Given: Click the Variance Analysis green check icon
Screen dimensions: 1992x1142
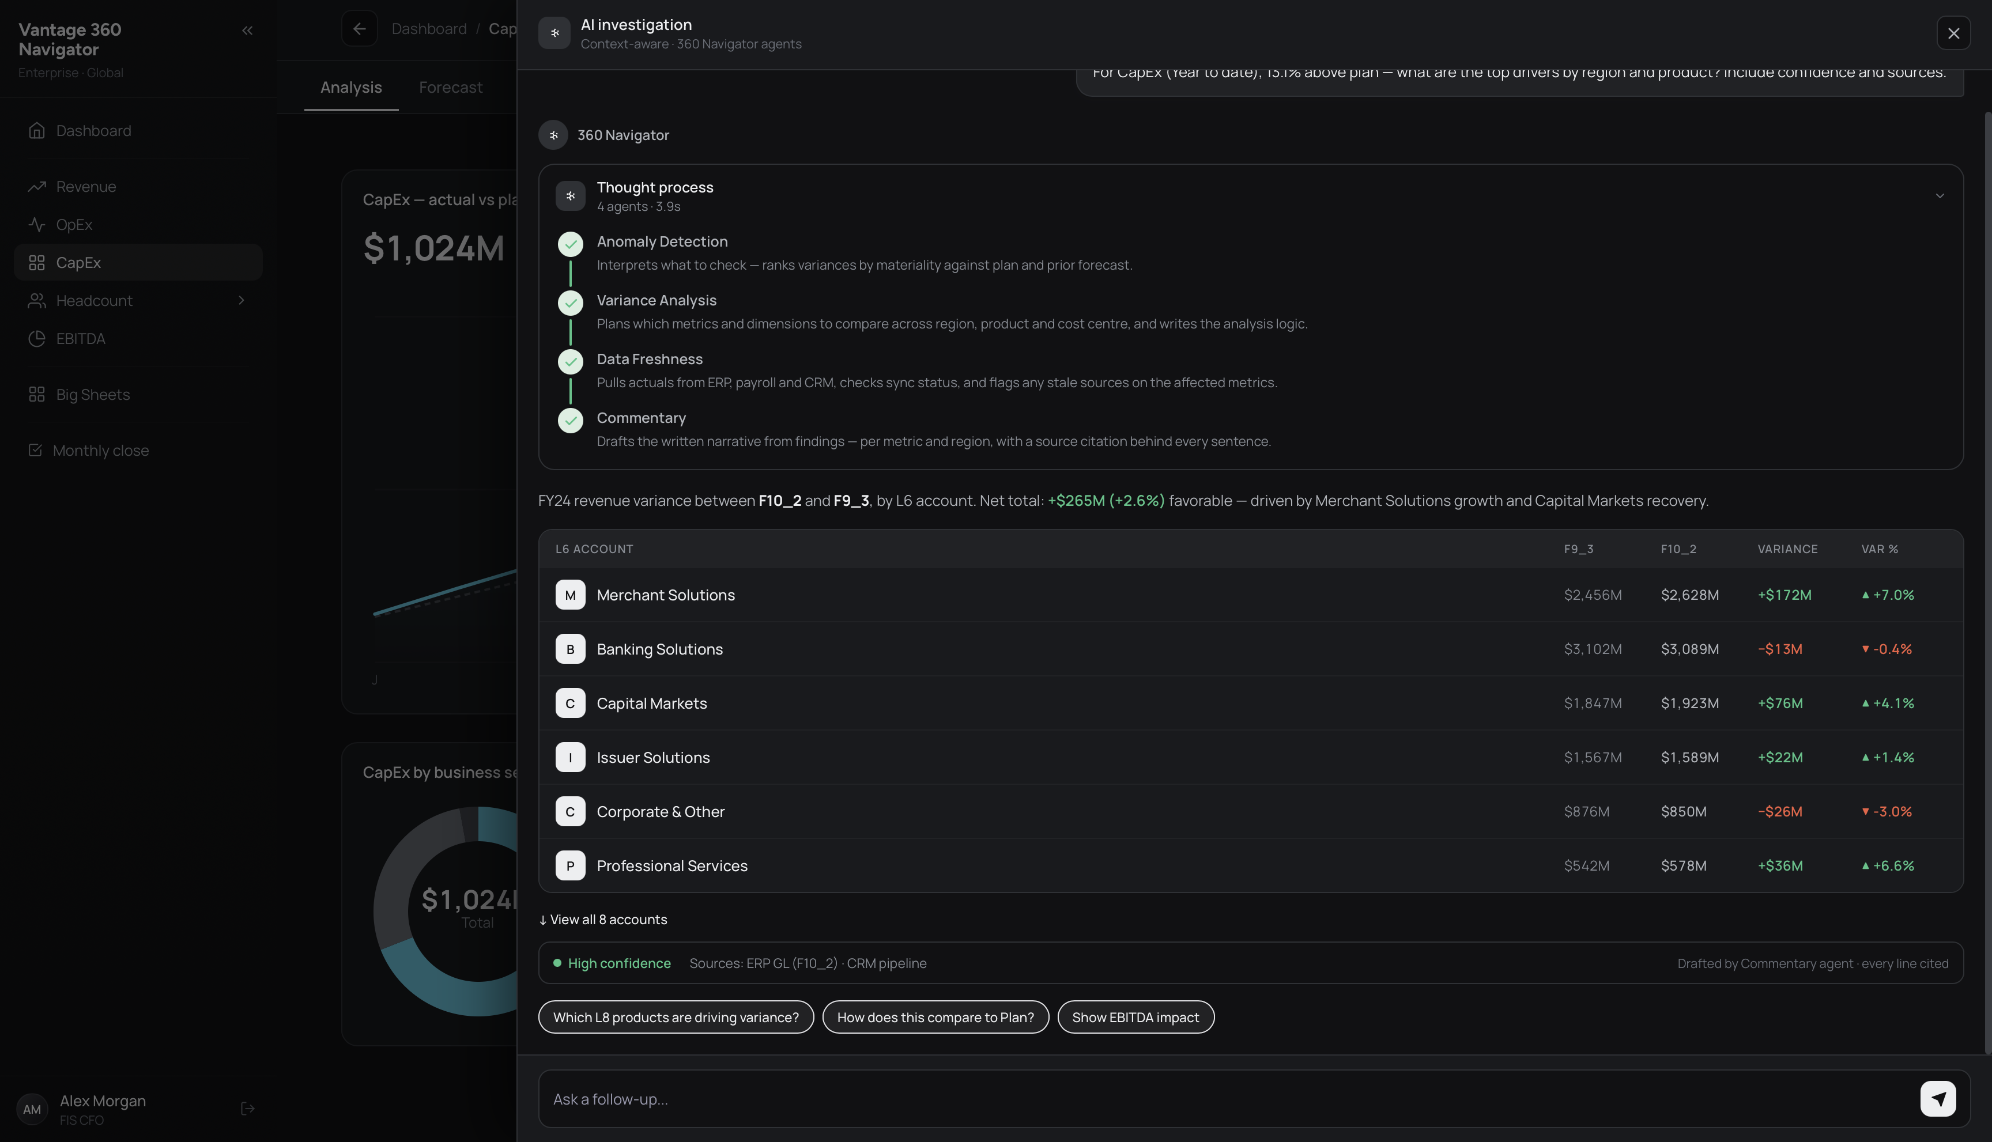Looking at the screenshot, I should point(571,302).
